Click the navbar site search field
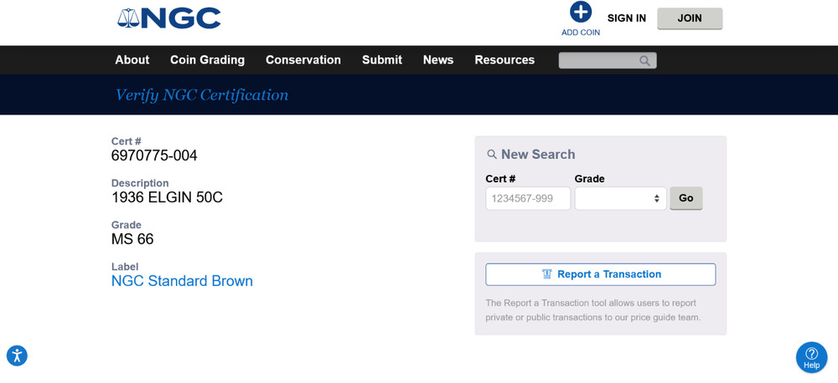 click(x=598, y=60)
